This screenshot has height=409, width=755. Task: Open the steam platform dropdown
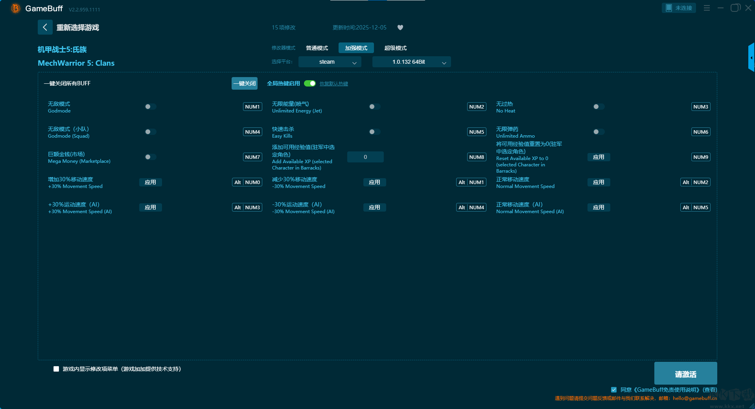tap(330, 62)
